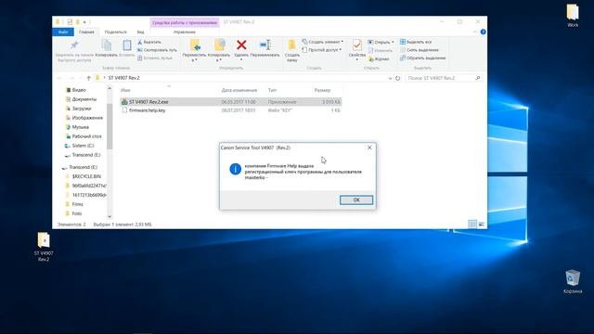Select the Корзина recycle bin on the desktop
The image size is (594, 334).
pos(573,281)
